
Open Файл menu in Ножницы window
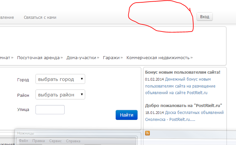(x=24, y=141)
